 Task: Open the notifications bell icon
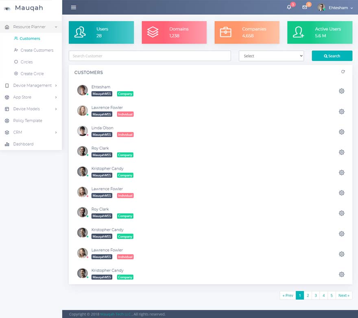pyautogui.click(x=289, y=7)
